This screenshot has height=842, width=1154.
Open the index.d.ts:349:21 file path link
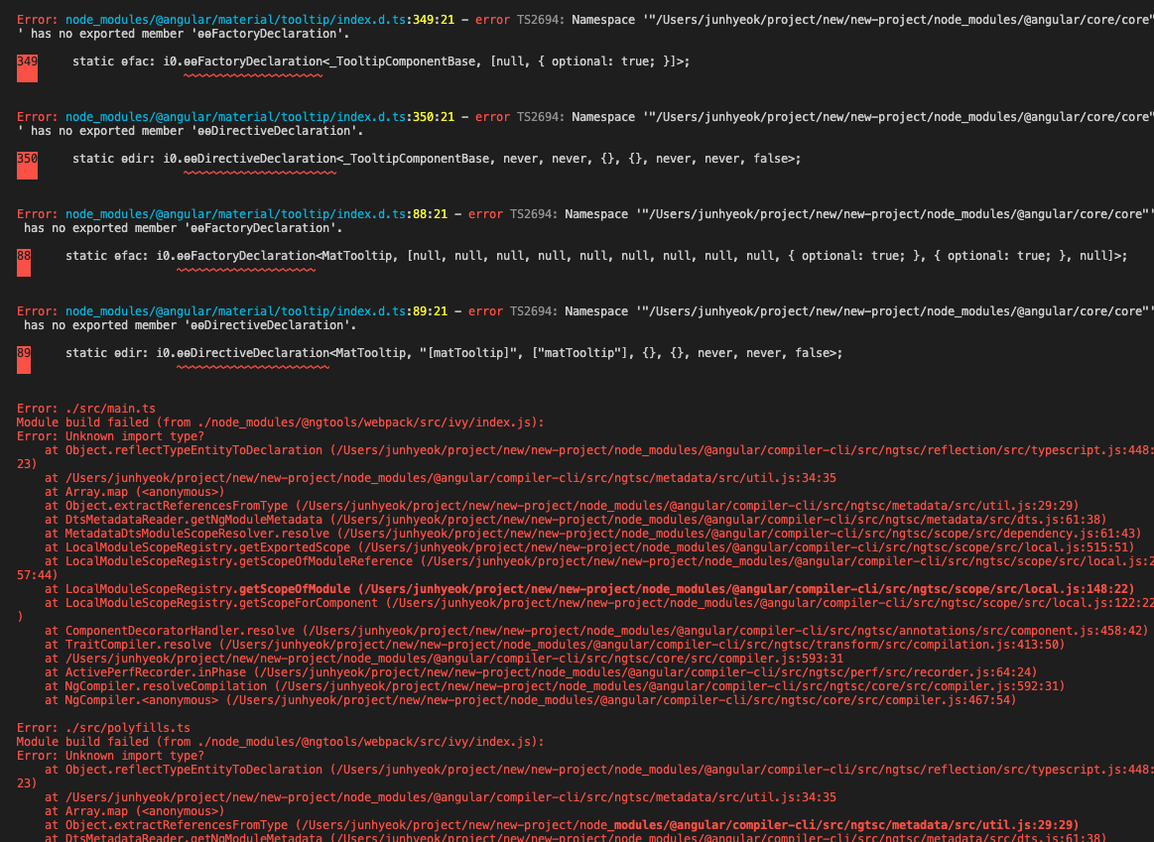[x=260, y=20]
